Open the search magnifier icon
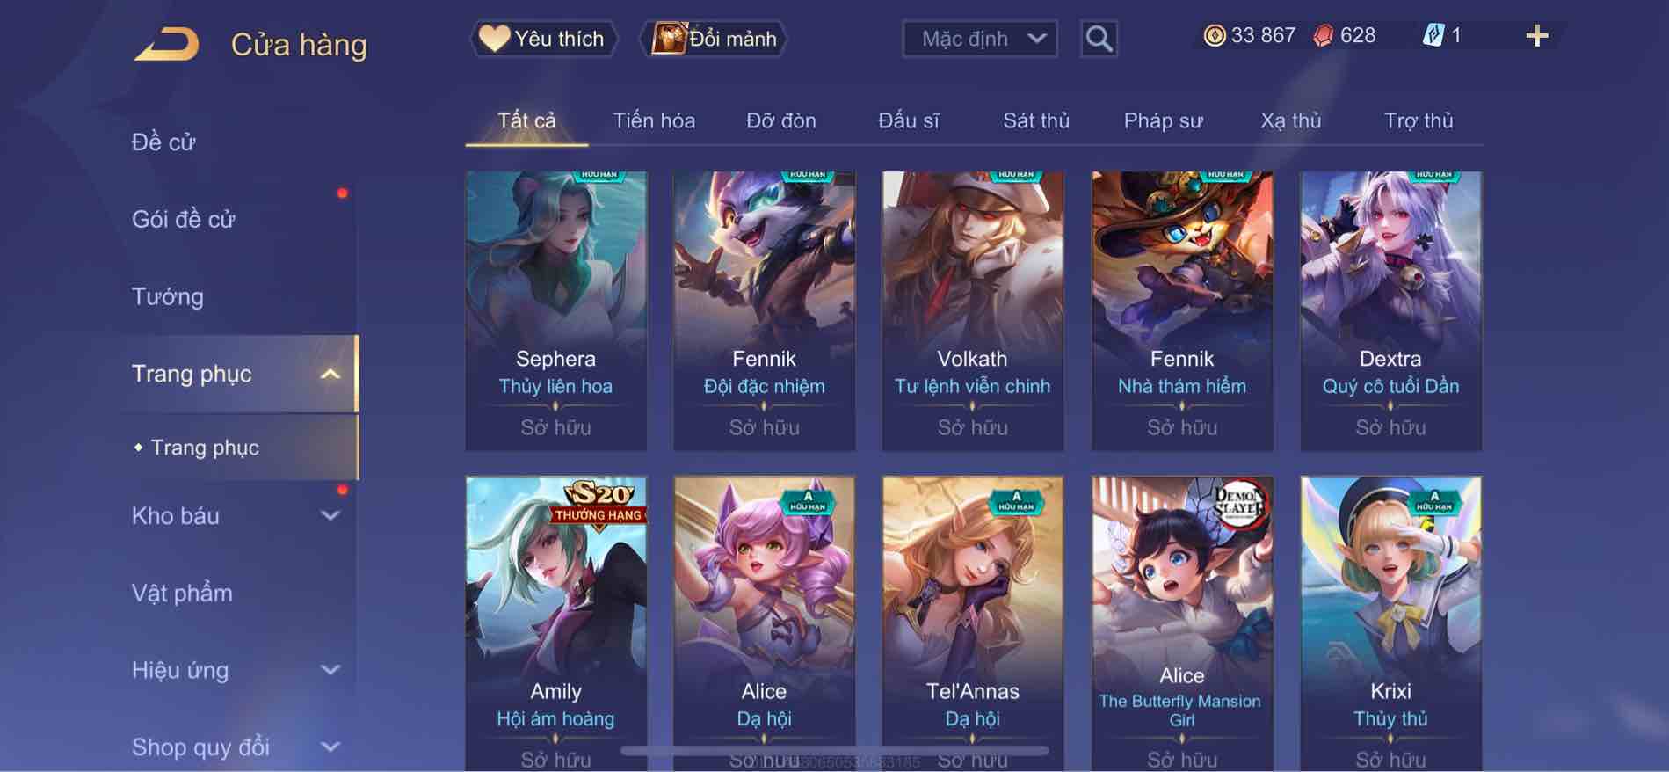This screenshot has height=772, width=1669. point(1099,39)
